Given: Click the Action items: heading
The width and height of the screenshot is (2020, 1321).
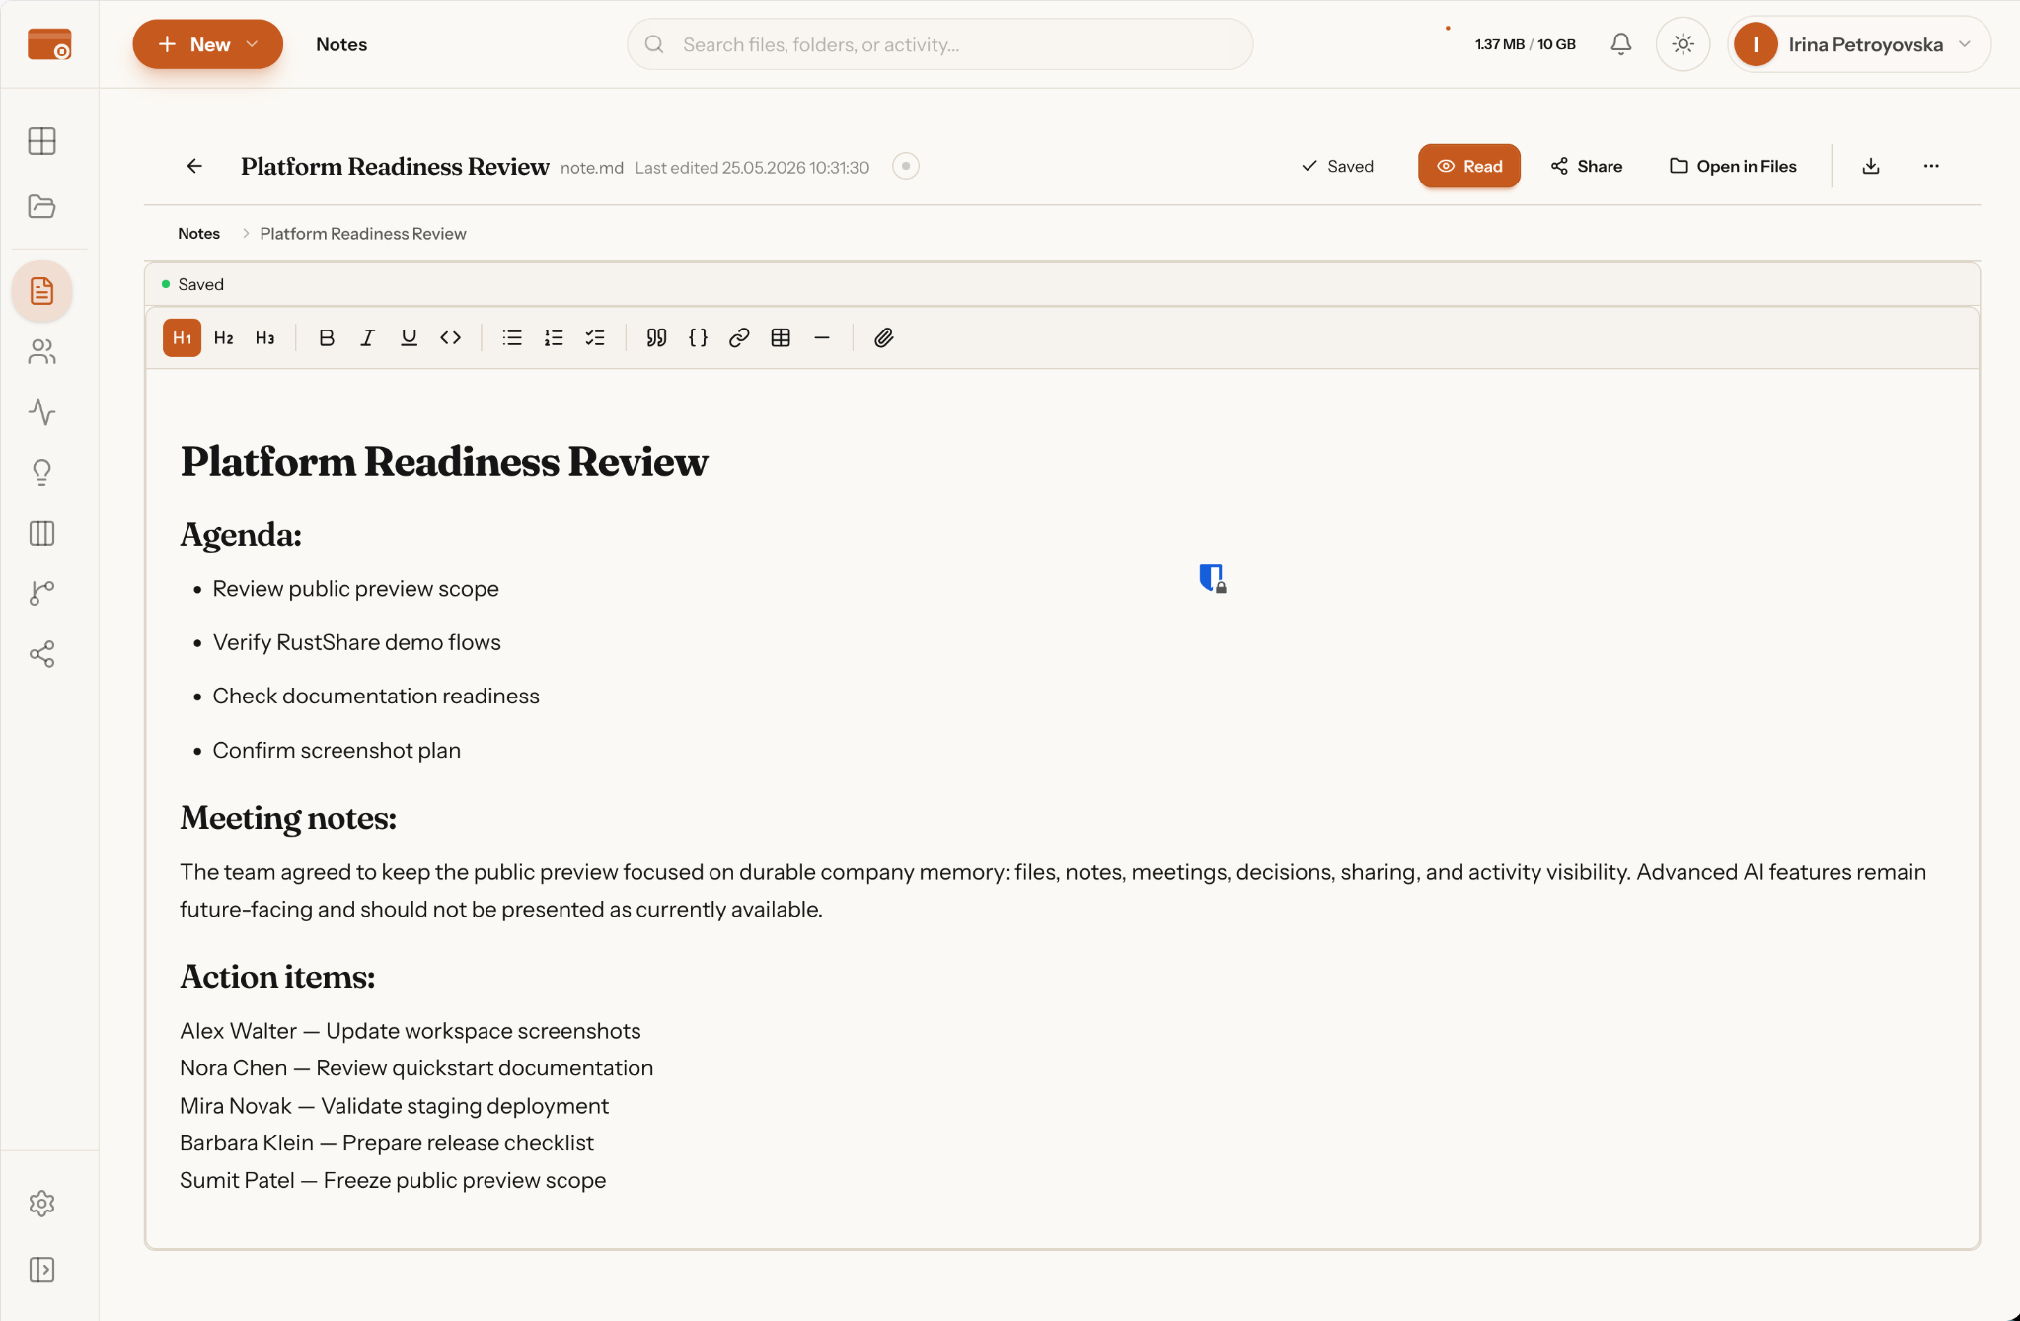Looking at the screenshot, I should click(x=277, y=977).
